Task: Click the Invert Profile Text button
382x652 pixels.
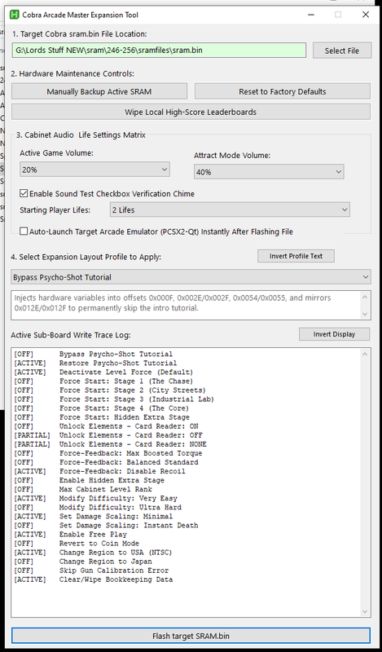Action: (x=296, y=256)
